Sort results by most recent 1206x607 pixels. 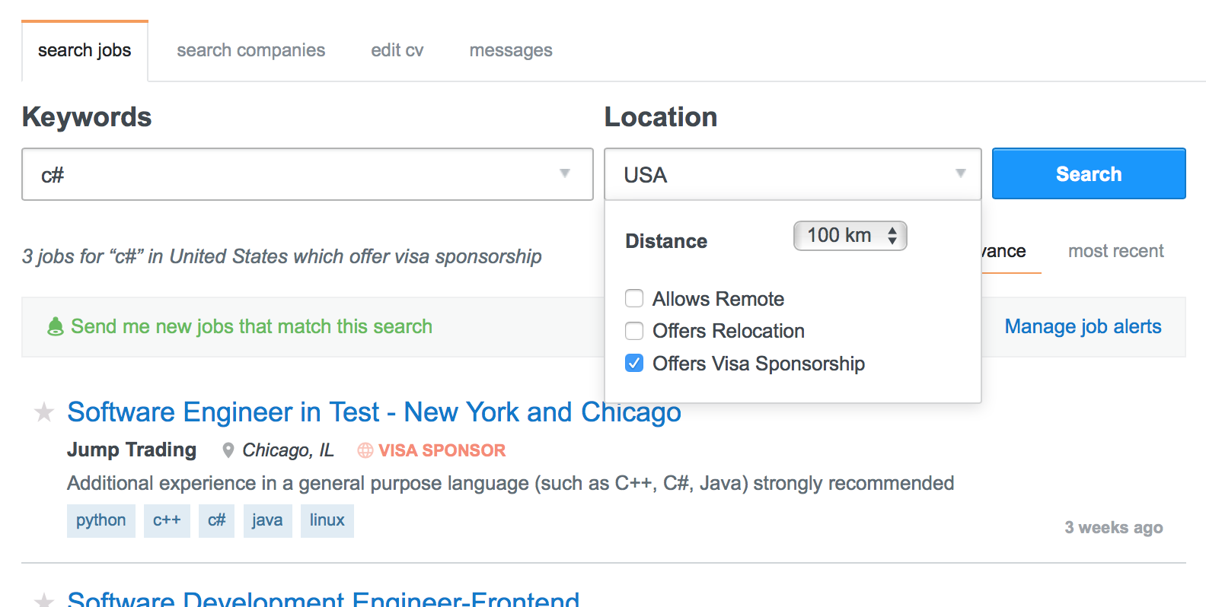[1116, 251]
